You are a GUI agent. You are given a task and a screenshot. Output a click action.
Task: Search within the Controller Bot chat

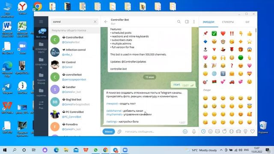(x=179, y=22)
